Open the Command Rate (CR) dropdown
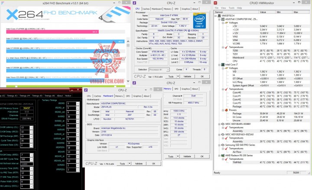The image size is (312, 190). pos(31,145)
